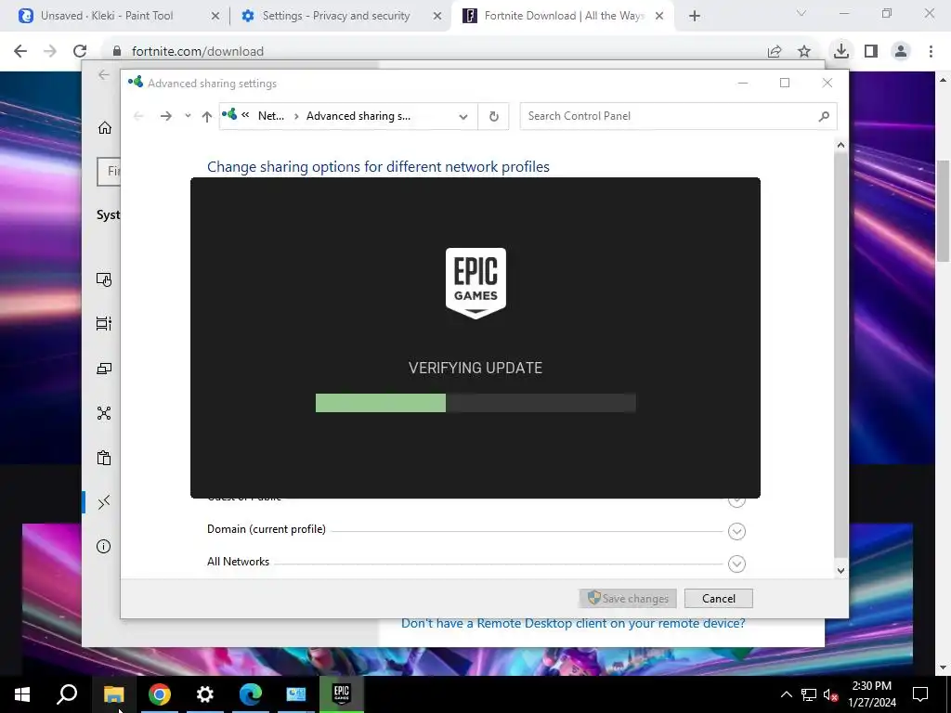
Task: Open a new Chrome tab
Action: point(695,17)
